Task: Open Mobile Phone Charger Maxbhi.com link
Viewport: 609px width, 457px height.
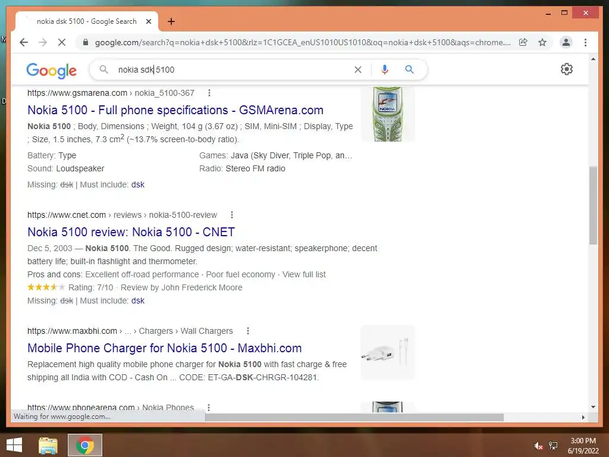Action: click(164, 348)
